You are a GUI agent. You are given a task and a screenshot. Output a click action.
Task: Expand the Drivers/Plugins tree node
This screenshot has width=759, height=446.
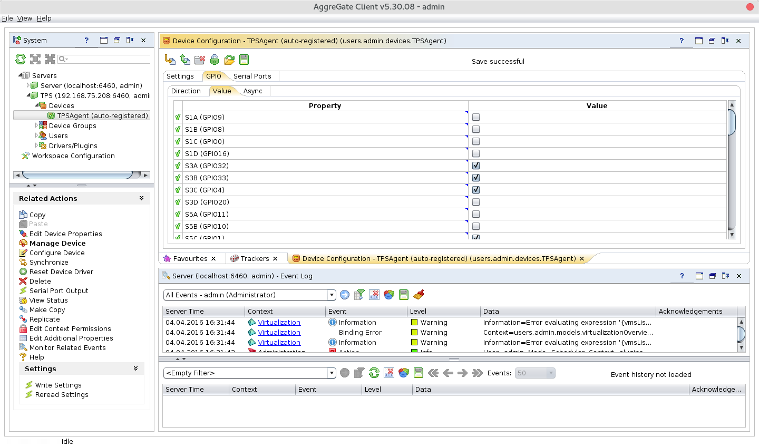pyautogui.click(x=36, y=146)
